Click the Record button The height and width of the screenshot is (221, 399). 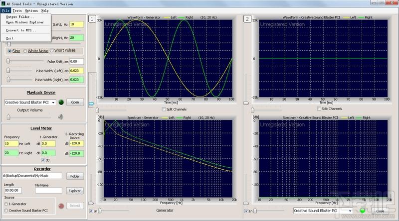click(x=75, y=206)
